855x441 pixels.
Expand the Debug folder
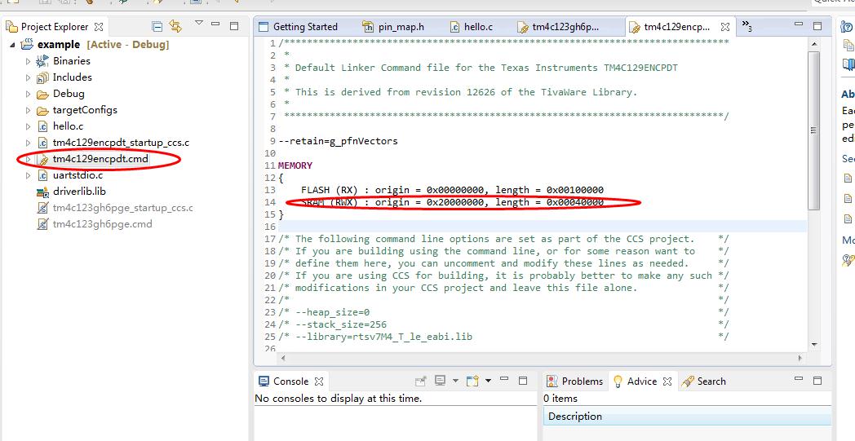[29, 94]
